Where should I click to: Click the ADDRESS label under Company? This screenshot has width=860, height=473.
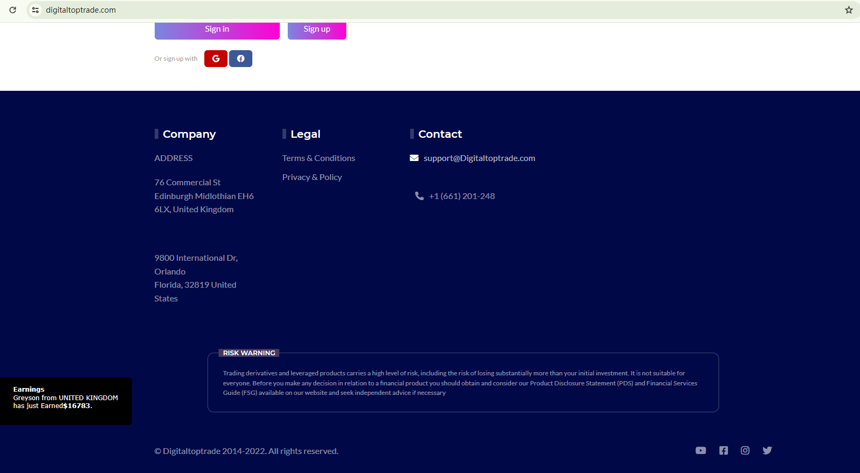[x=174, y=158]
